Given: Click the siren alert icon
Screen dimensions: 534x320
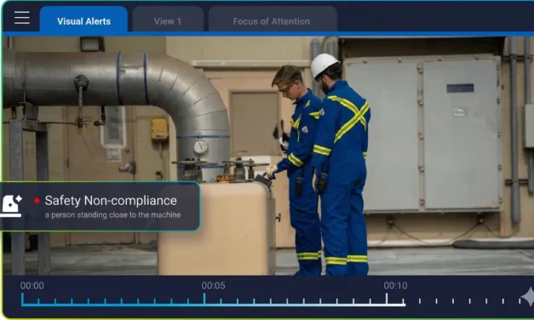Looking at the screenshot, I should tap(11, 206).
